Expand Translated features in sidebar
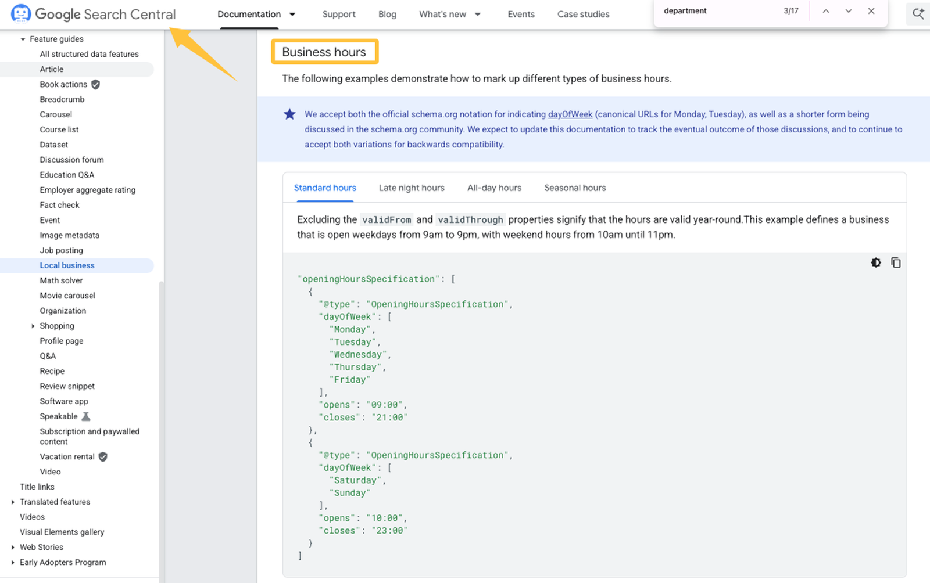 coord(13,502)
